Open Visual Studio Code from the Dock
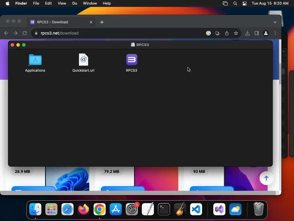Screen dimensions: 294x221 [196, 209]
